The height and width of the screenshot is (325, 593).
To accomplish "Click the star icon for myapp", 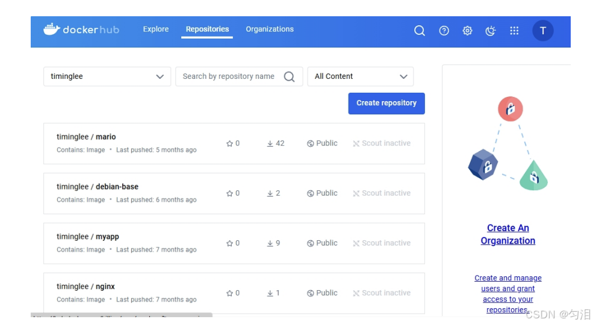I will 229,243.
